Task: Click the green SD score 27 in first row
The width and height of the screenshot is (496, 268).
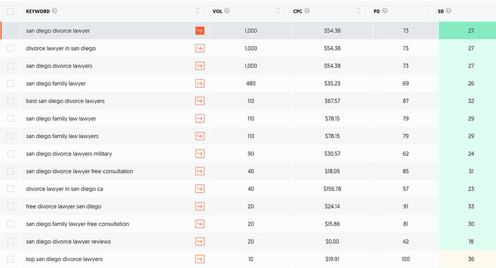Action: pyautogui.click(x=471, y=31)
